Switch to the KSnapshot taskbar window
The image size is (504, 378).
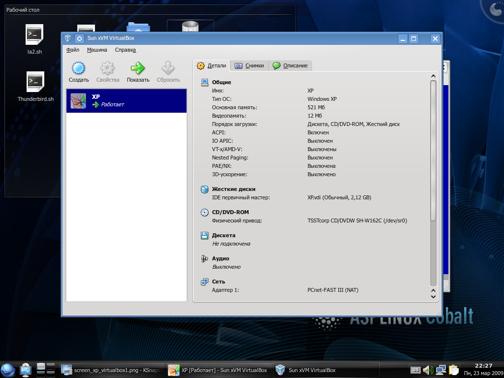click(112, 370)
